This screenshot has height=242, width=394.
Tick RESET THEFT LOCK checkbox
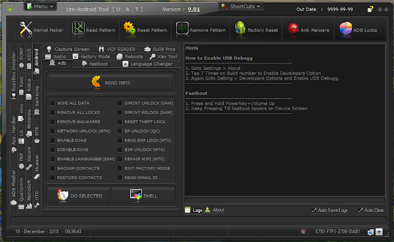click(x=120, y=122)
